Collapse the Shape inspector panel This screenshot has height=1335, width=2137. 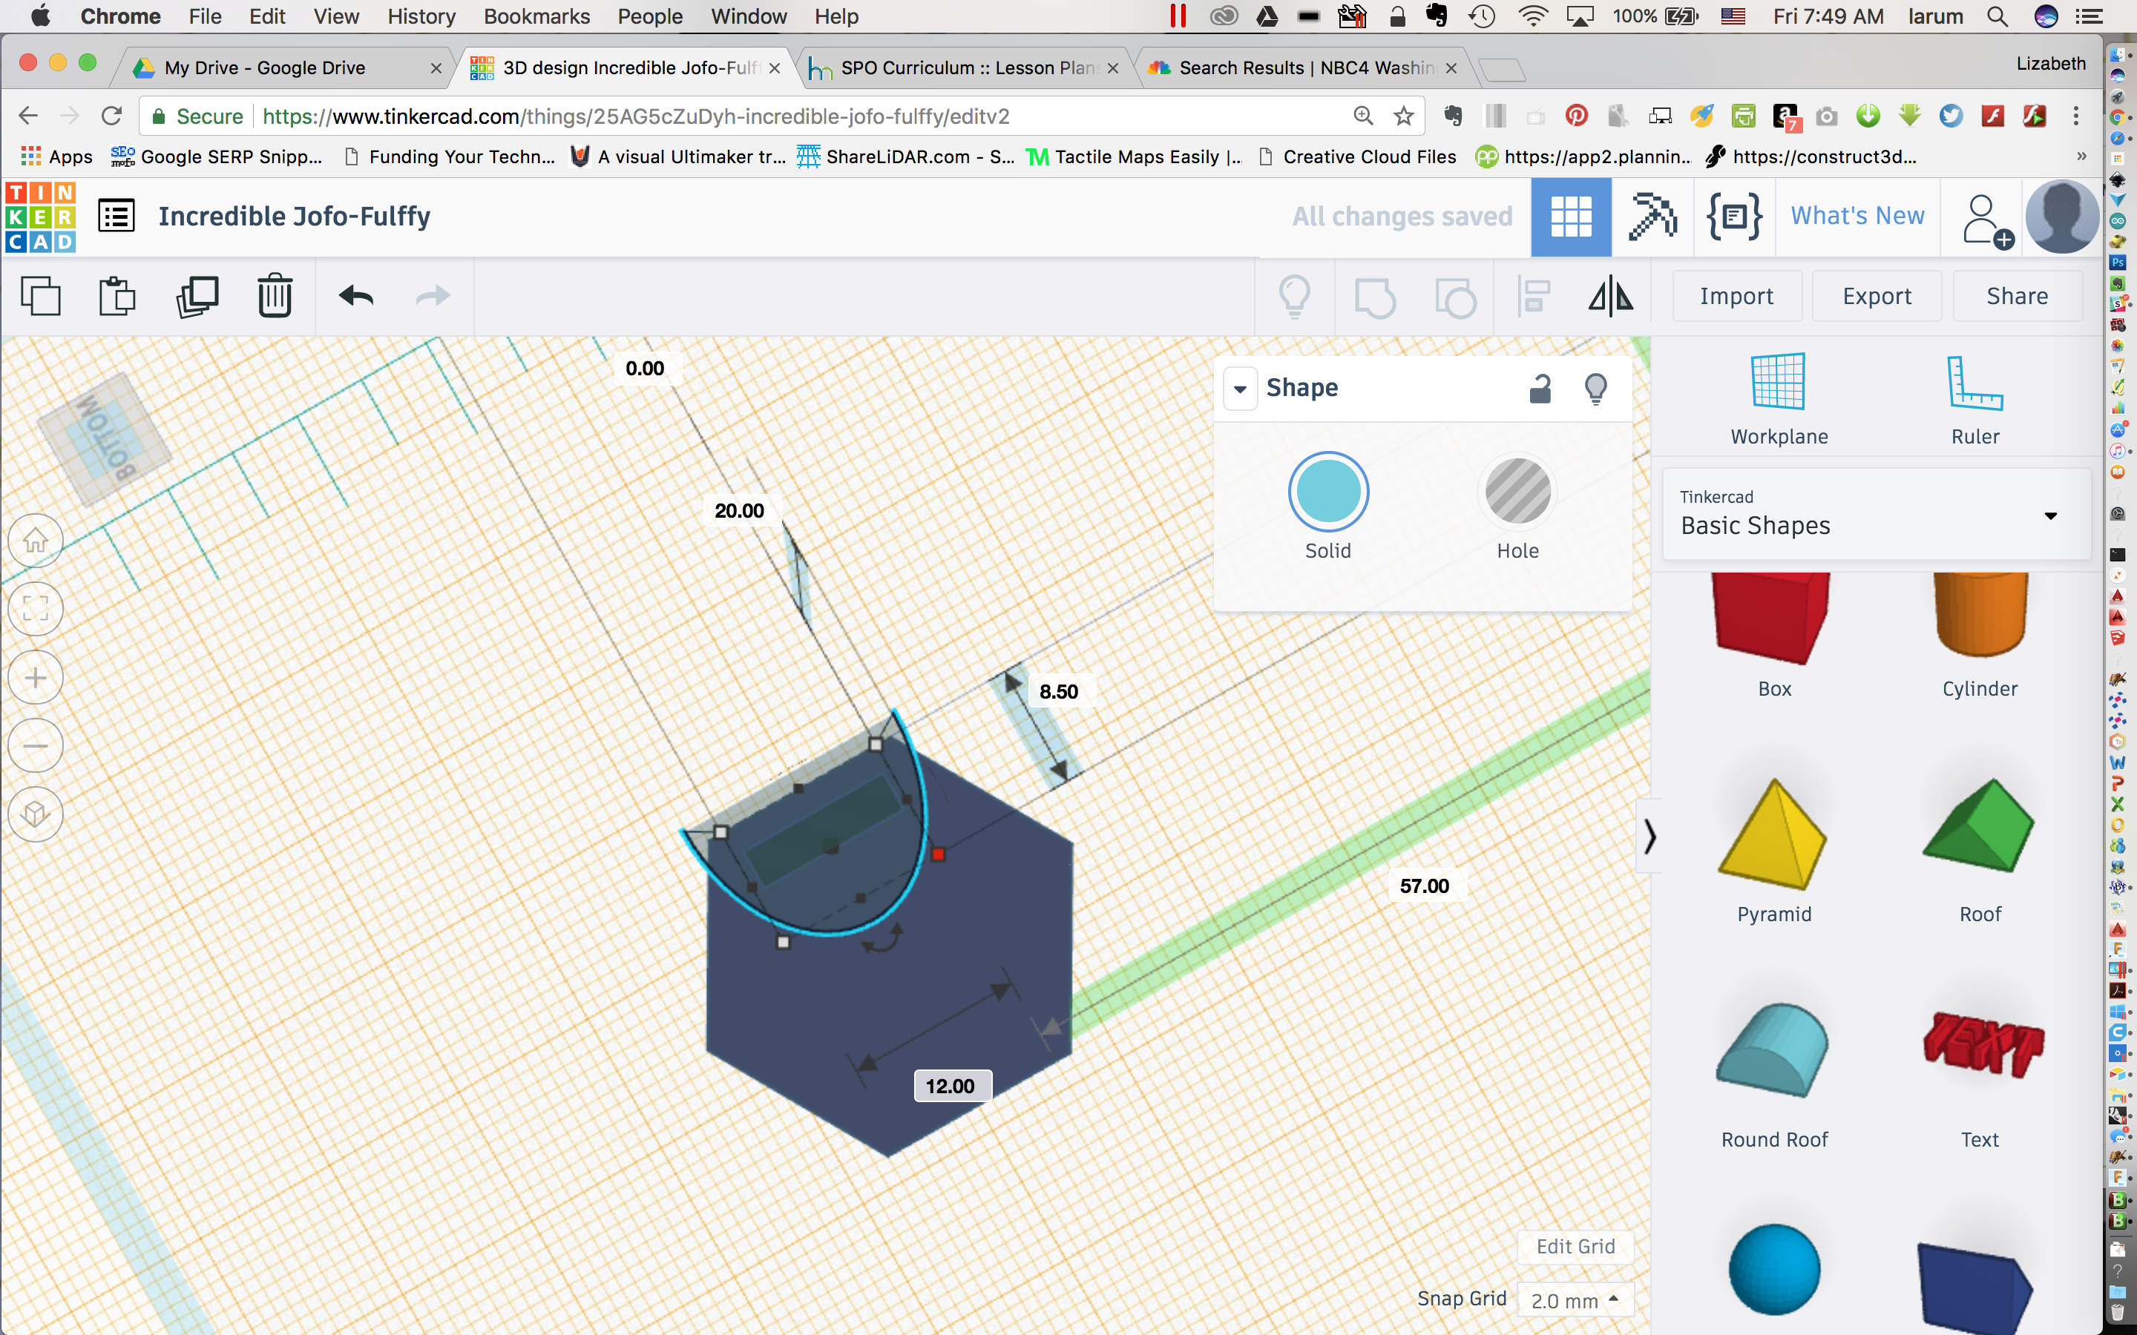[1240, 389]
